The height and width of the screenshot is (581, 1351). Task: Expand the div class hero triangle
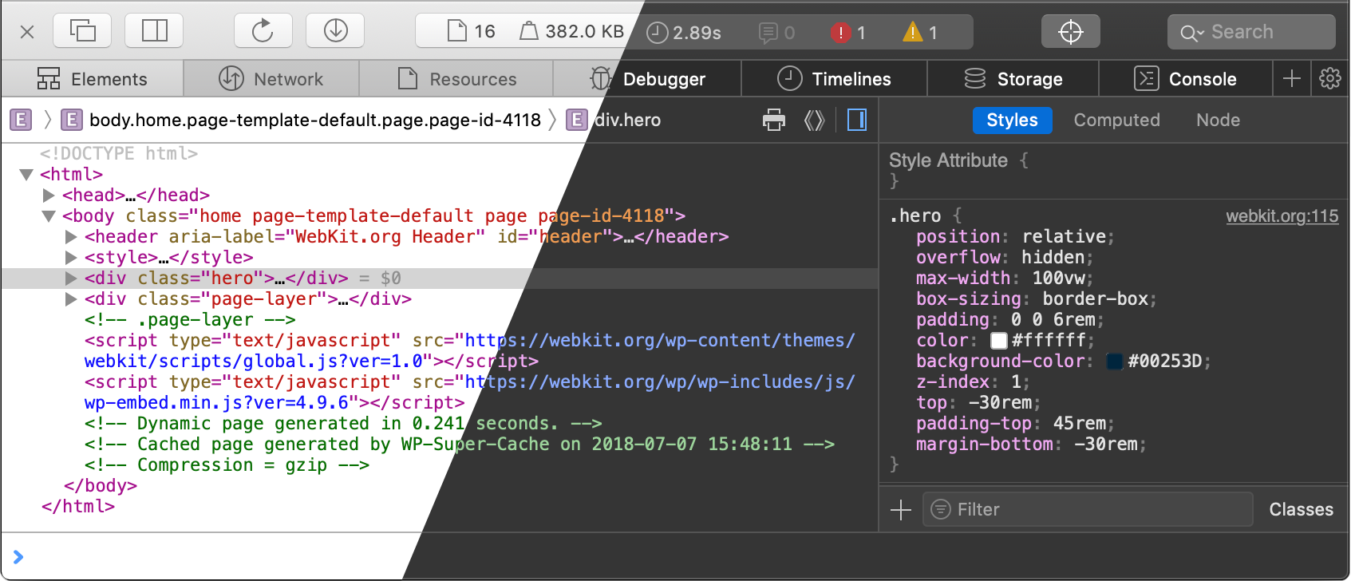pyautogui.click(x=71, y=278)
